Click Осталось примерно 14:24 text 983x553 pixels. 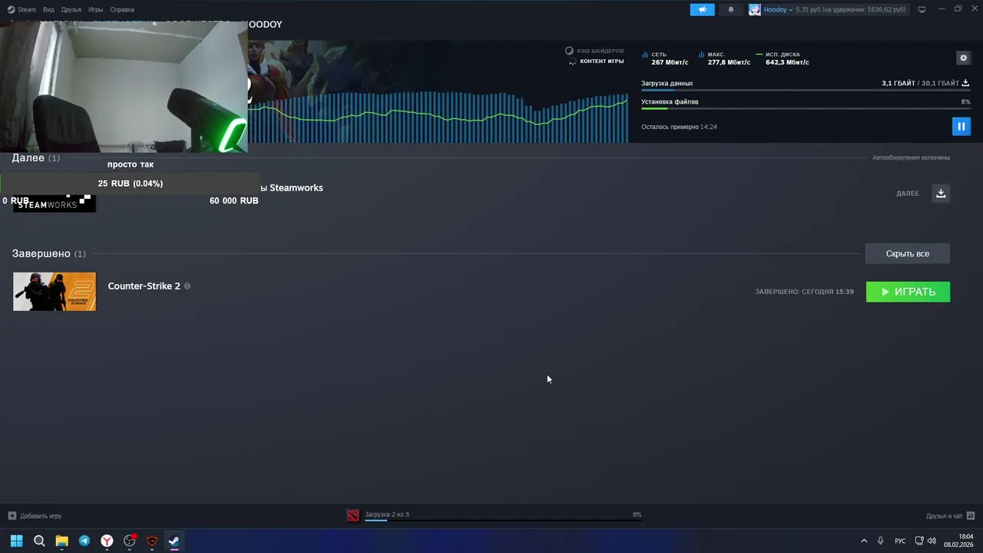point(679,127)
